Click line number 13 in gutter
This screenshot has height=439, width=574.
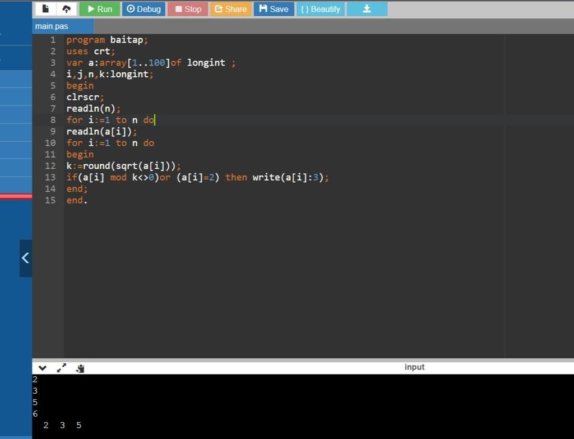pos(50,177)
